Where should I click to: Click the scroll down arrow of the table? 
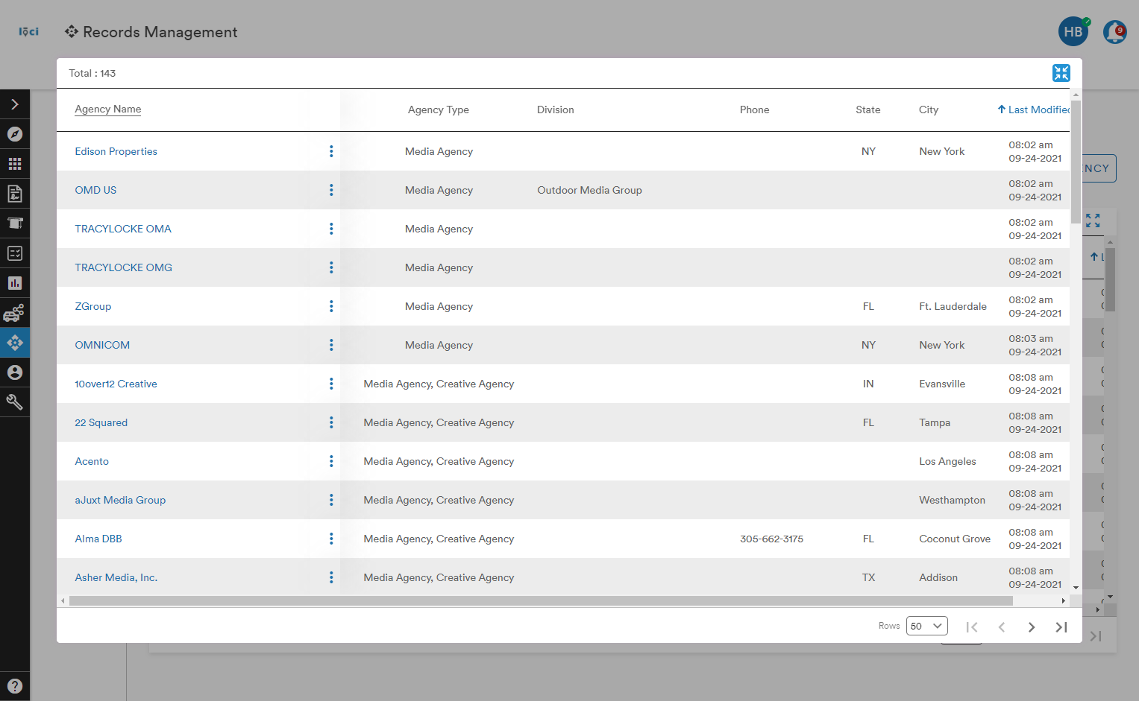coord(1076,588)
